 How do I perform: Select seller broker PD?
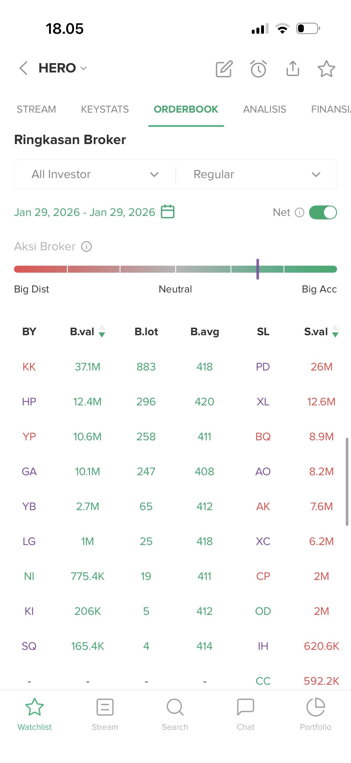pyautogui.click(x=263, y=367)
